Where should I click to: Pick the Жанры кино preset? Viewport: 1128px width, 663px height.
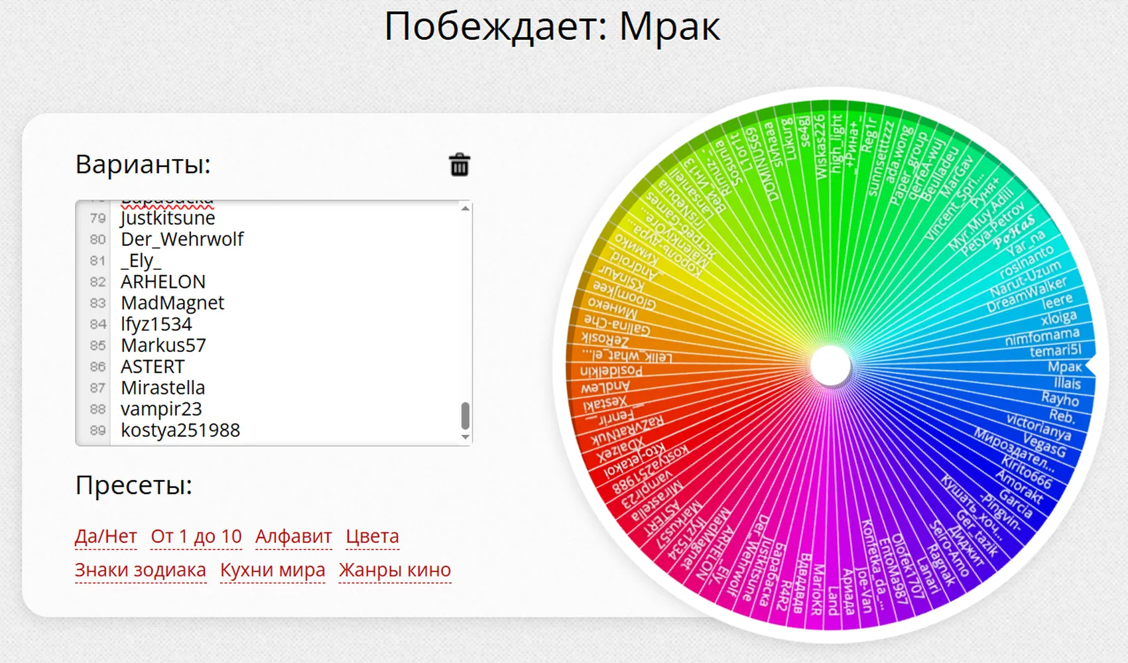click(x=395, y=570)
